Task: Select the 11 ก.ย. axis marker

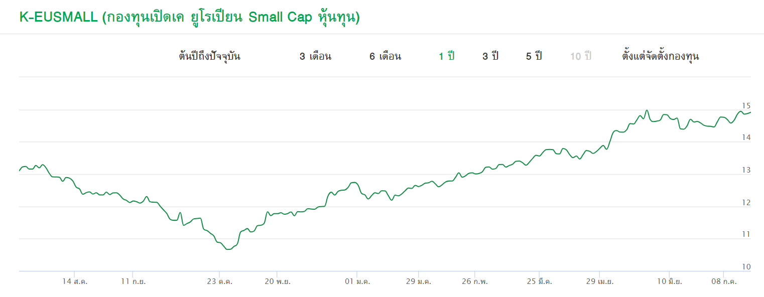Action: [x=134, y=282]
